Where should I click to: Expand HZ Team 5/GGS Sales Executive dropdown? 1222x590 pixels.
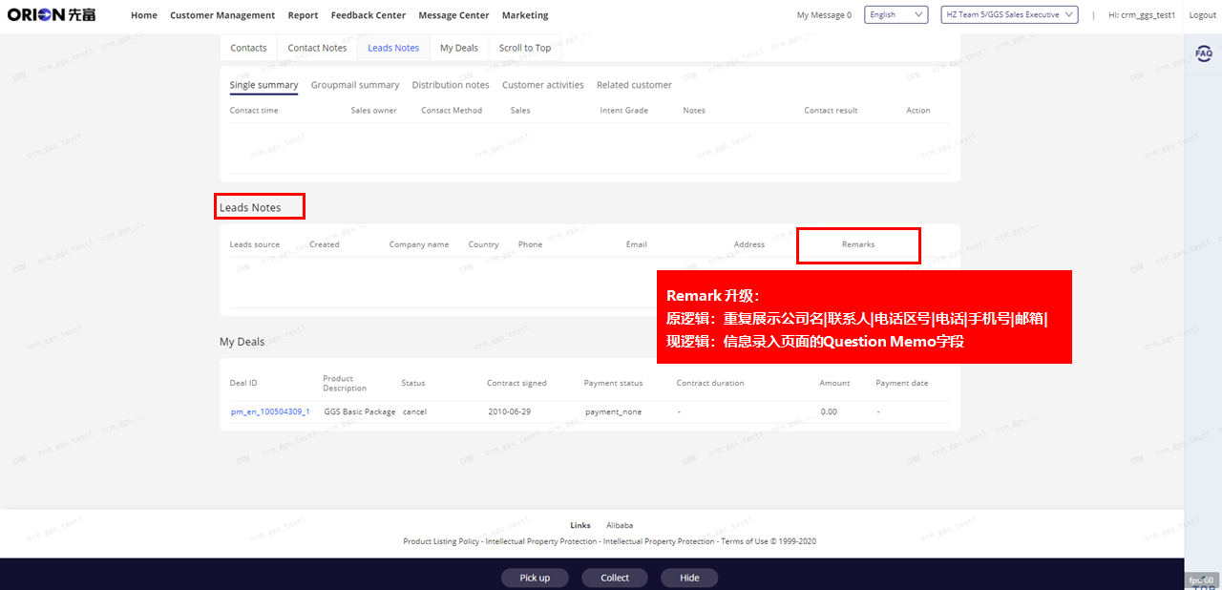coord(1009,14)
